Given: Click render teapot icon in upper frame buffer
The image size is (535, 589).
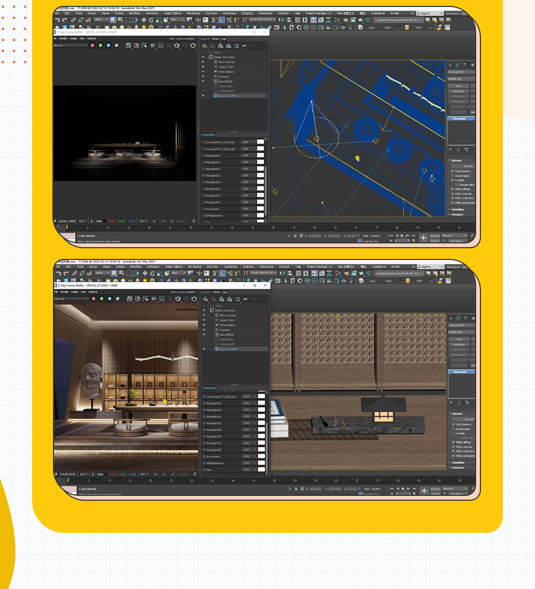Looking at the screenshot, I should click(193, 45).
